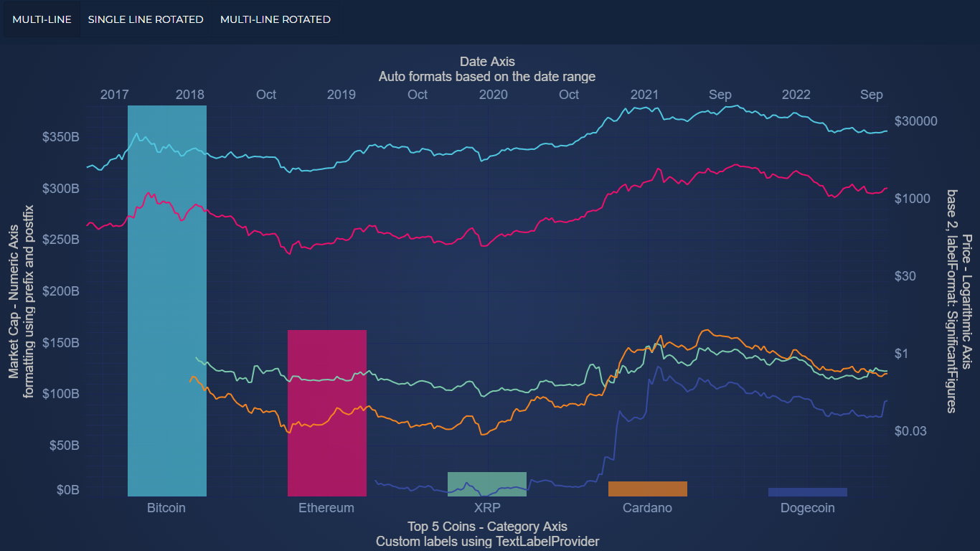The width and height of the screenshot is (980, 551).
Task: Click the $350B label on the left axis
Action: 60,136
